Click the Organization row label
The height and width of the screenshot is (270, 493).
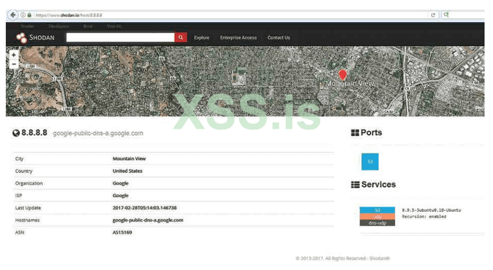pos(29,183)
